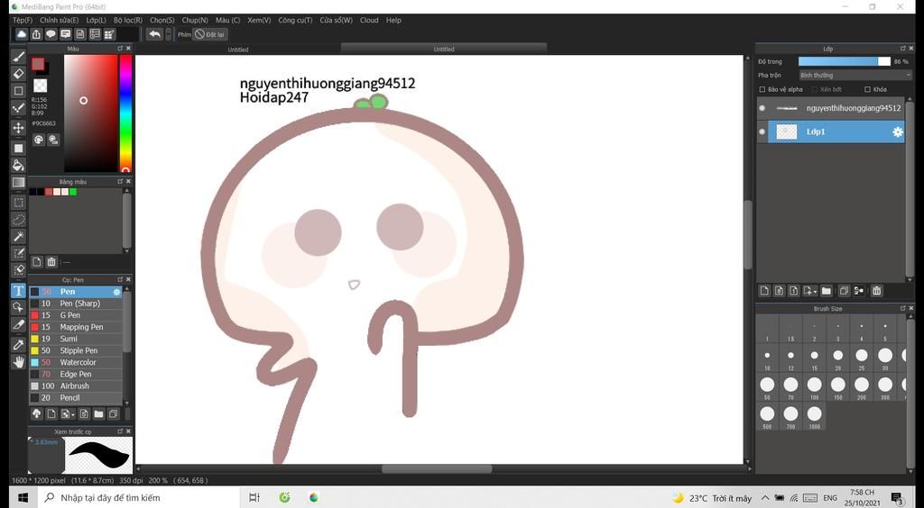Image resolution: width=924 pixels, height=508 pixels.
Task: Click the Cloud icon in top toolbar
Action: [x=22, y=35]
